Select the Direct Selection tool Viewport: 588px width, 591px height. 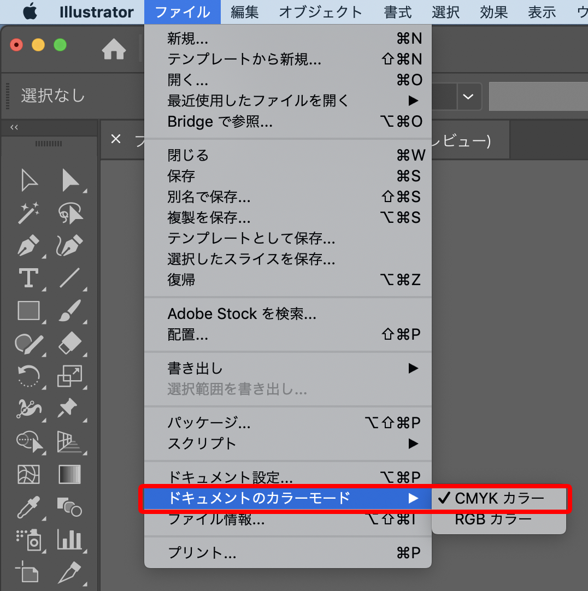(x=70, y=181)
